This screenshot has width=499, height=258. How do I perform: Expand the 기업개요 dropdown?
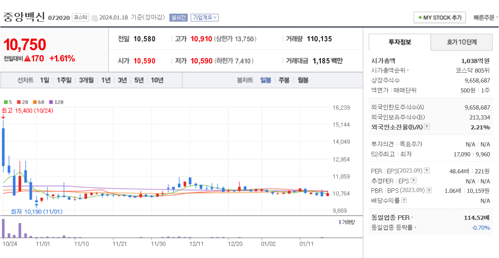click(x=204, y=17)
